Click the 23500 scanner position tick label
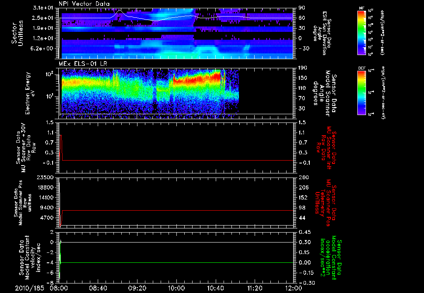This screenshot has height=293, width=424. click(45, 178)
